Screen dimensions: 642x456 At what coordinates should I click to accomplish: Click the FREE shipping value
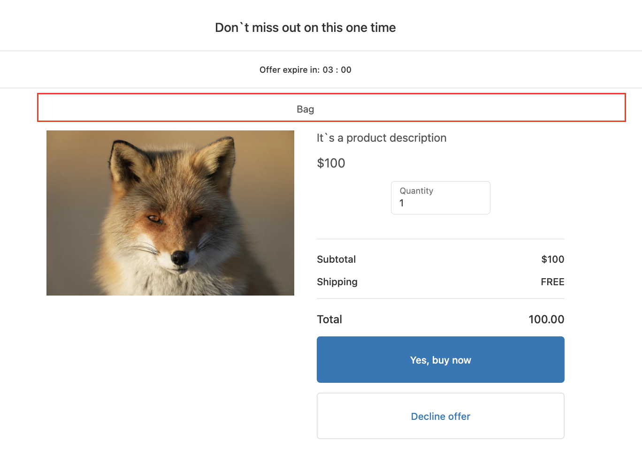coord(552,282)
